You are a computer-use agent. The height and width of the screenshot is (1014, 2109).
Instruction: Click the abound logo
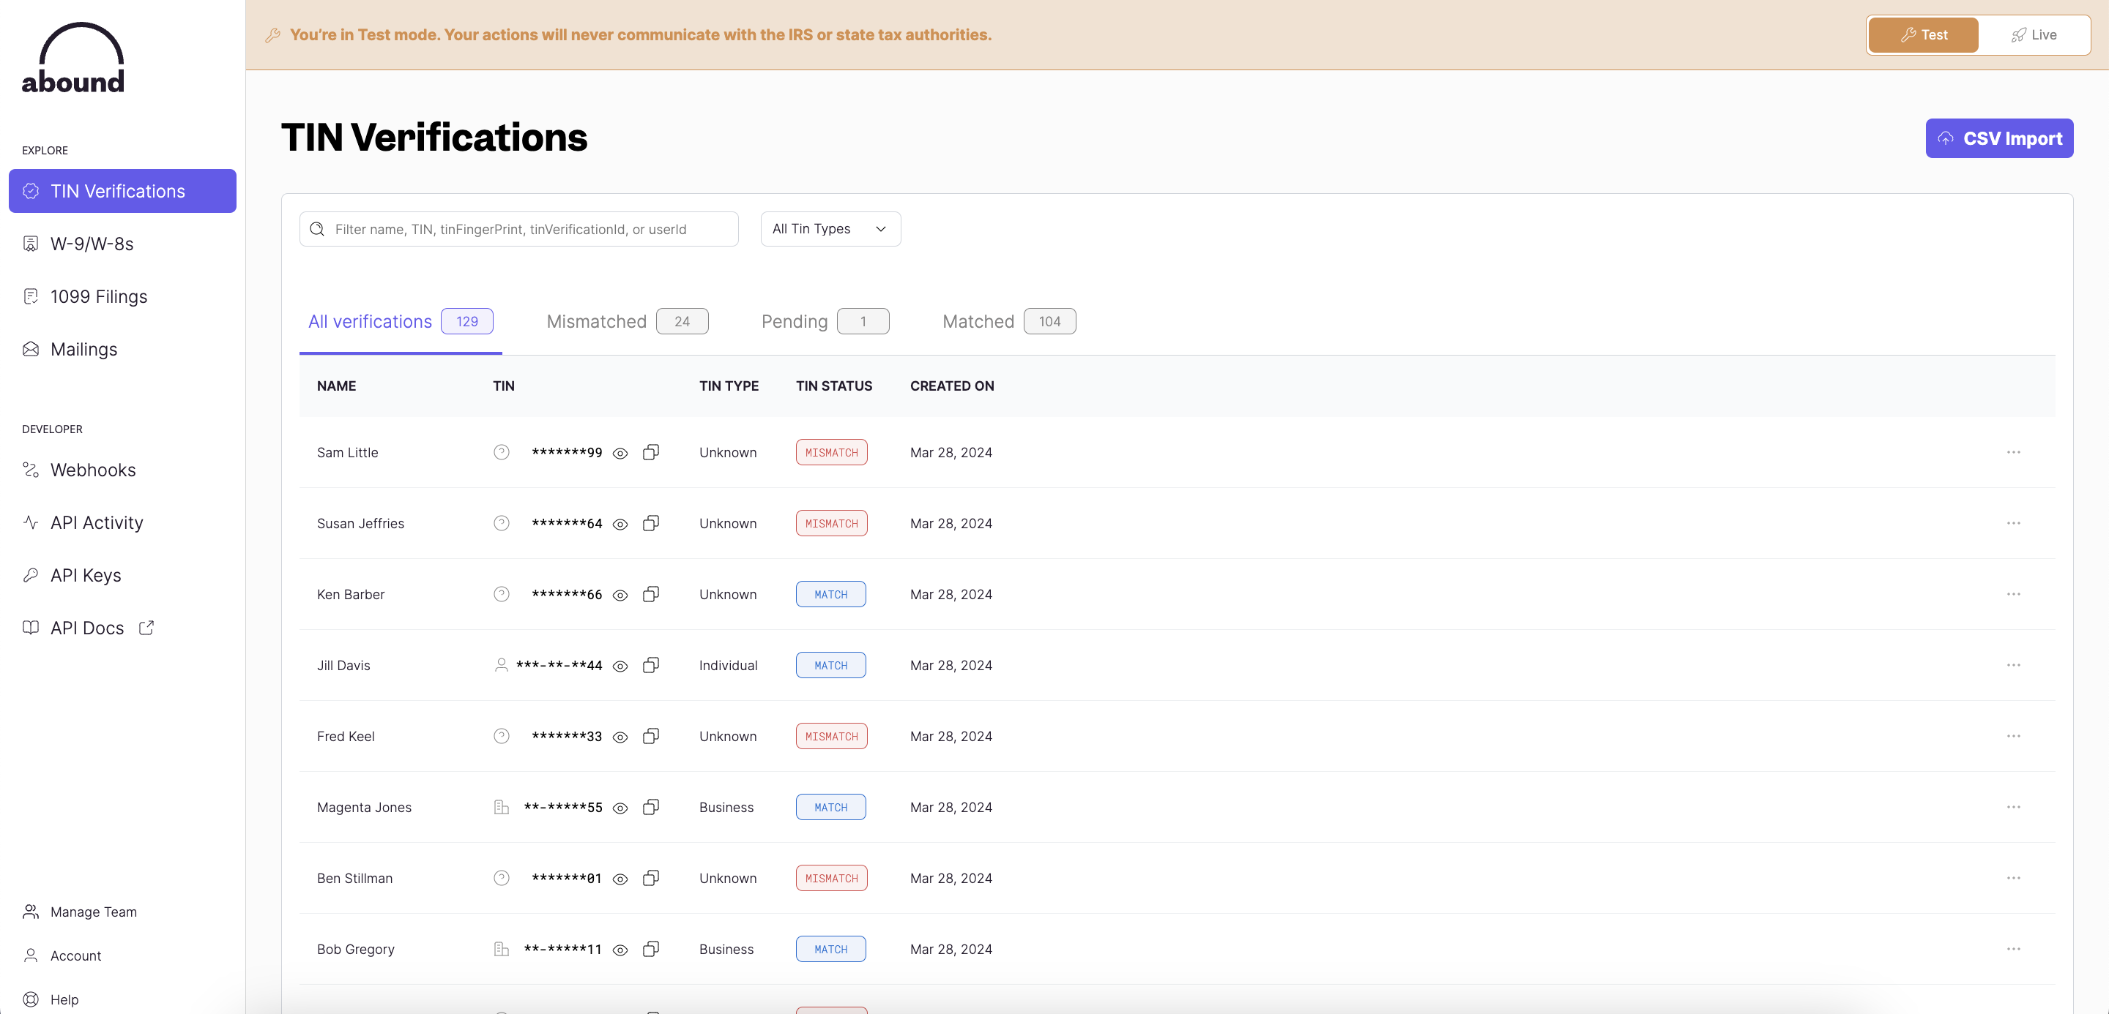coord(73,58)
